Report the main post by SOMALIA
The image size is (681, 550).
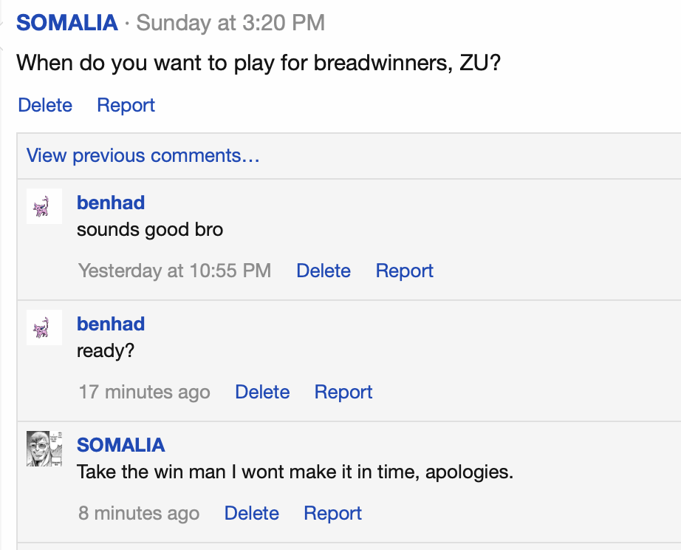126,105
